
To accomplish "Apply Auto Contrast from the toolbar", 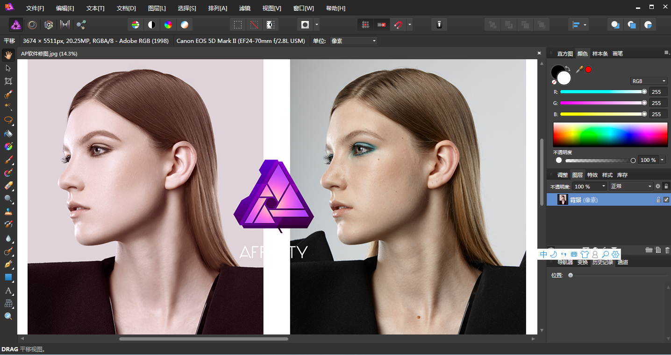I will 152,25.
